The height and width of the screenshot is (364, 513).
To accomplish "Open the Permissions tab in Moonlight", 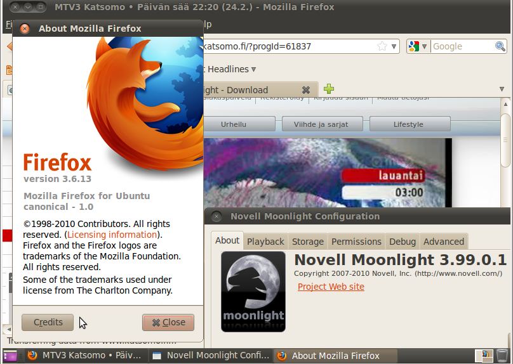I will coord(356,242).
